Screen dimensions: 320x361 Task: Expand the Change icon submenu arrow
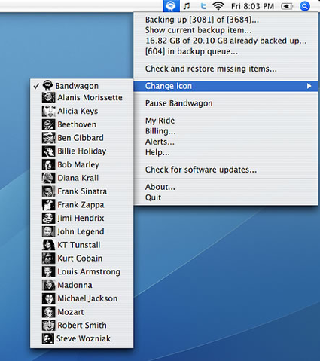tap(309, 86)
